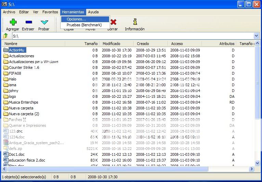Select the Actualizaciones folder icon
The image size is (262, 182).
pos(6,56)
